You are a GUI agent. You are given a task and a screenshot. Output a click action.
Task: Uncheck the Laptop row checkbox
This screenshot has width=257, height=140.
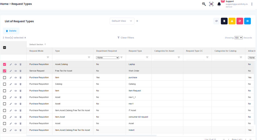[x=4, y=64]
